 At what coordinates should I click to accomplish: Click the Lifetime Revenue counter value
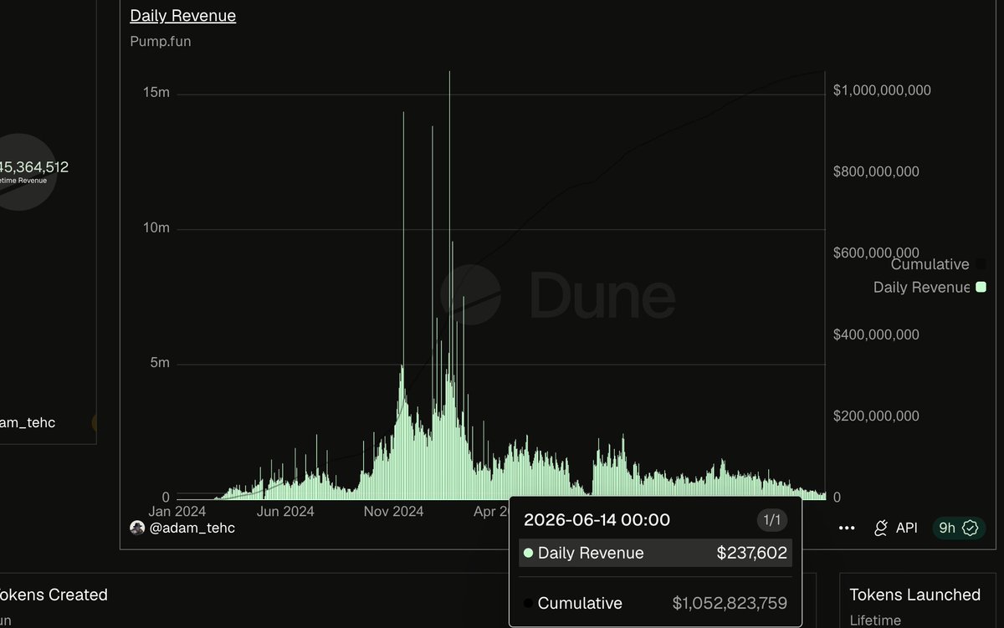(x=34, y=167)
